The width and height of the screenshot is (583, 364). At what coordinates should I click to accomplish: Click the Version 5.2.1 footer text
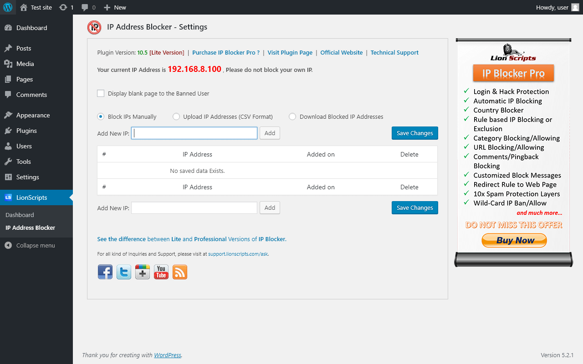tap(557, 355)
